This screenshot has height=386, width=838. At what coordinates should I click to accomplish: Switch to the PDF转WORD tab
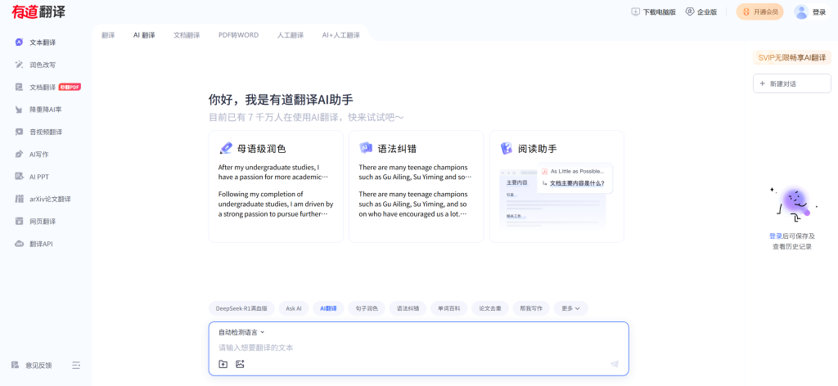click(x=238, y=35)
